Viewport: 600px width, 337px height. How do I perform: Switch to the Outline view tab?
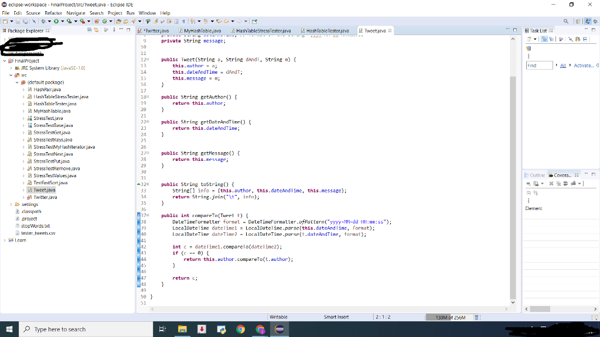coord(534,175)
